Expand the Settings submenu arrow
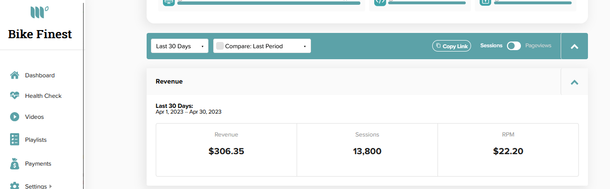The width and height of the screenshot is (610, 189). [50, 186]
